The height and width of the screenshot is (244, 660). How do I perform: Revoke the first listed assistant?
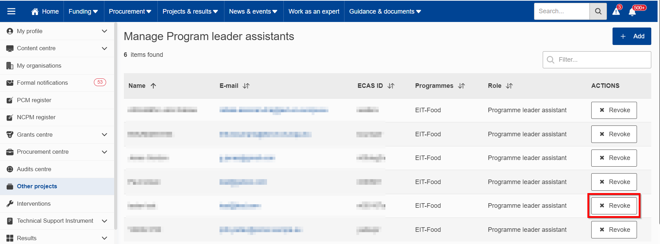pyautogui.click(x=614, y=110)
